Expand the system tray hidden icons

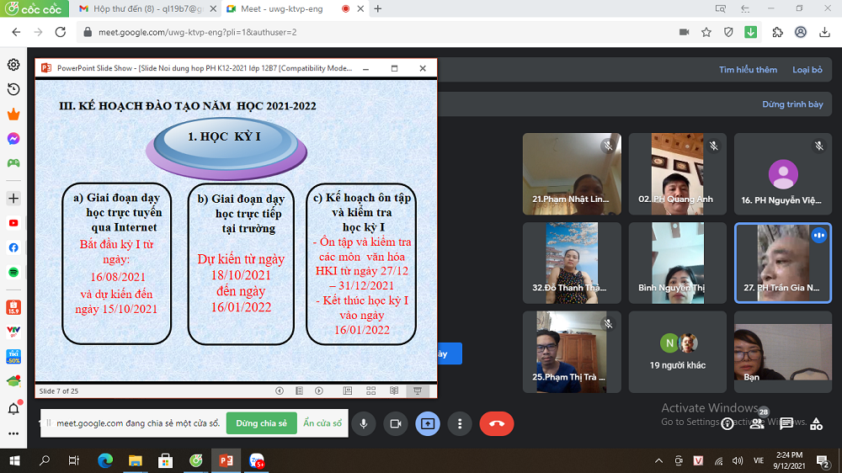click(659, 460)
